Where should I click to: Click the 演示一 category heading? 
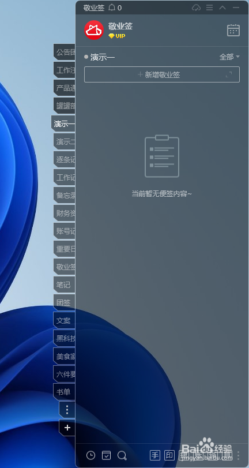[x=102, y=57]
